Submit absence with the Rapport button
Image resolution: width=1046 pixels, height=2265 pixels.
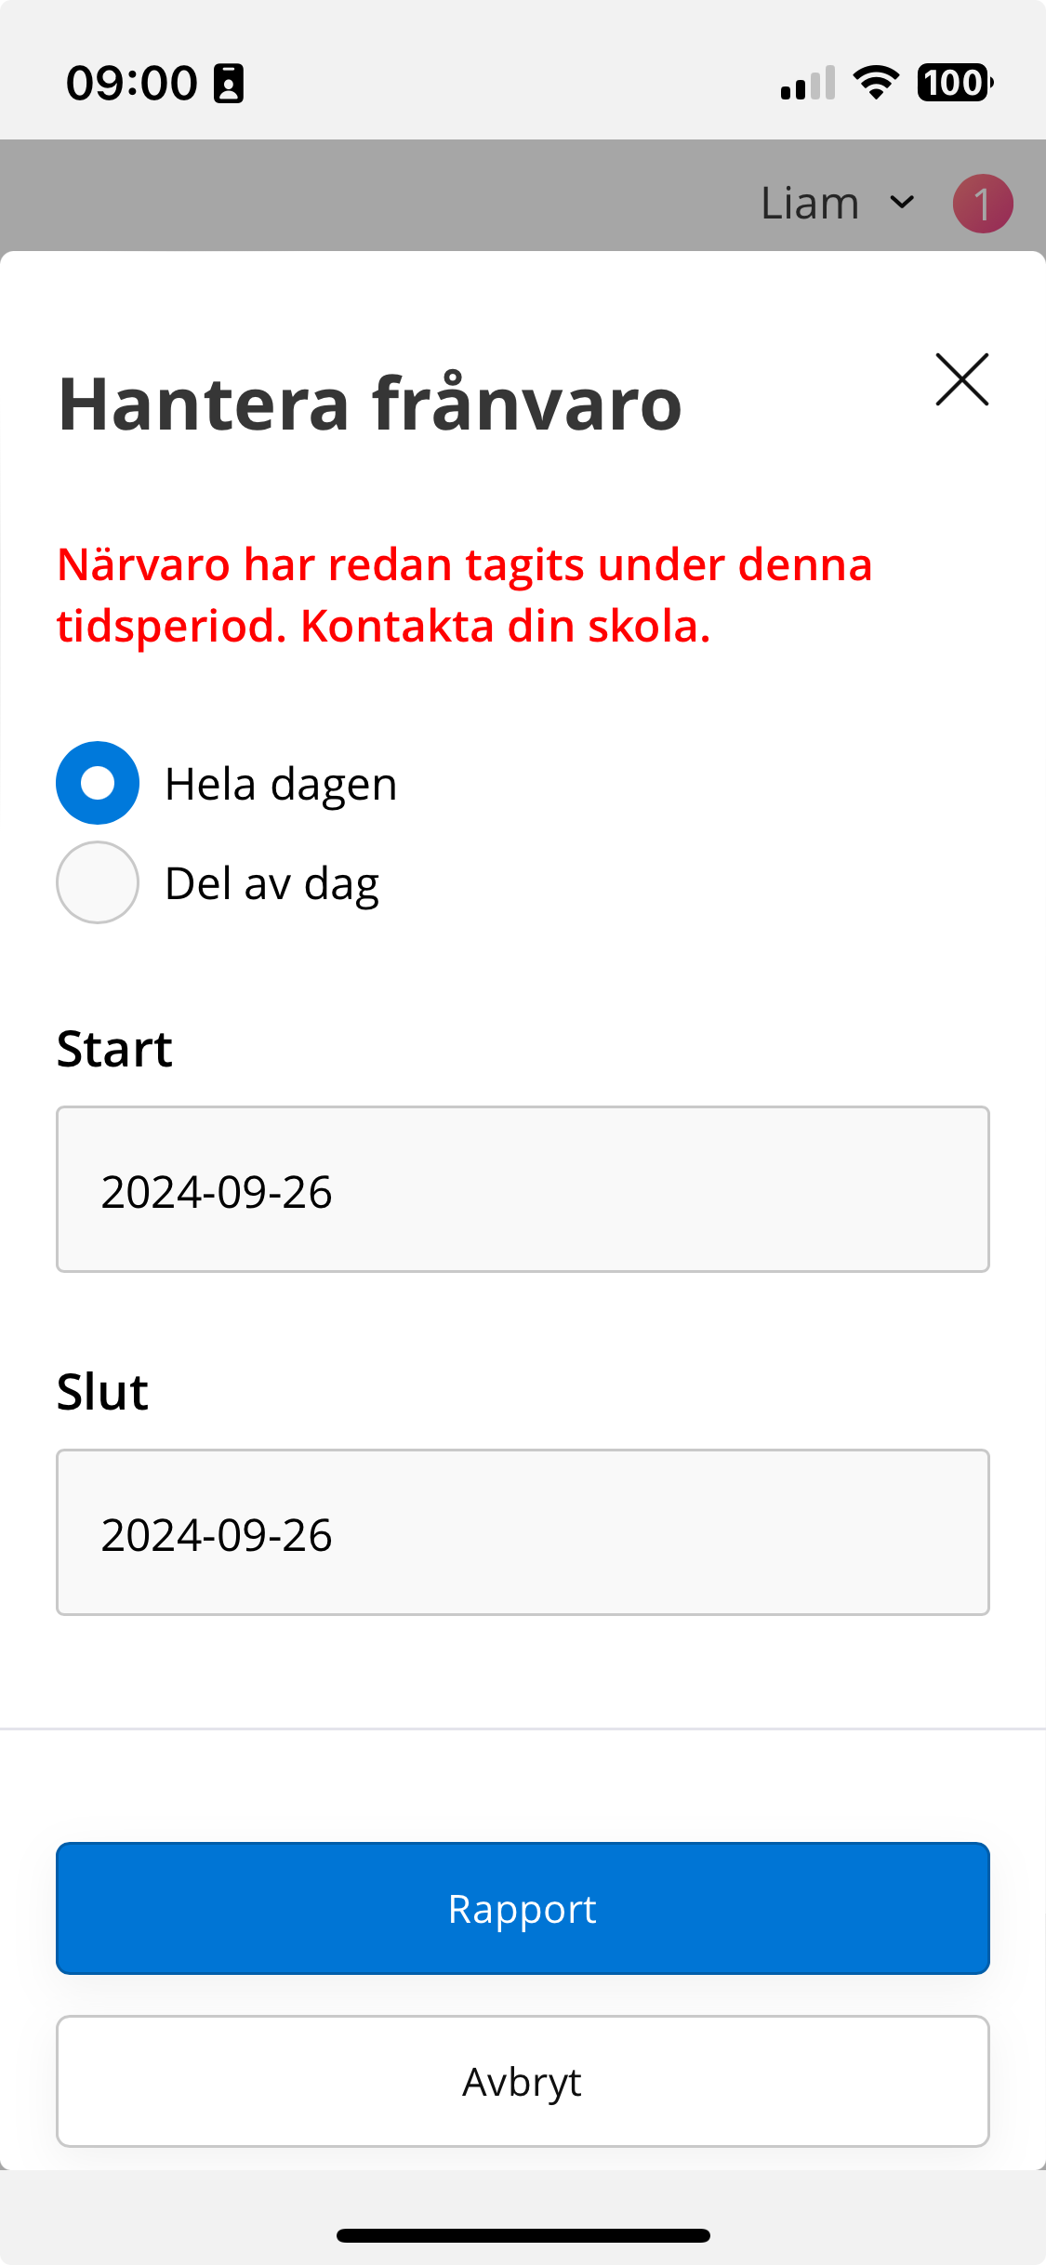tap(523, 1908)
